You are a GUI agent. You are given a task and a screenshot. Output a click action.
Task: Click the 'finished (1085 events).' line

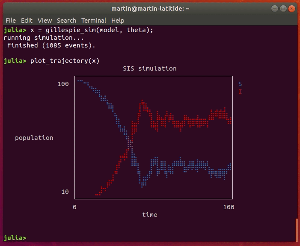click(x=51, y=45)
